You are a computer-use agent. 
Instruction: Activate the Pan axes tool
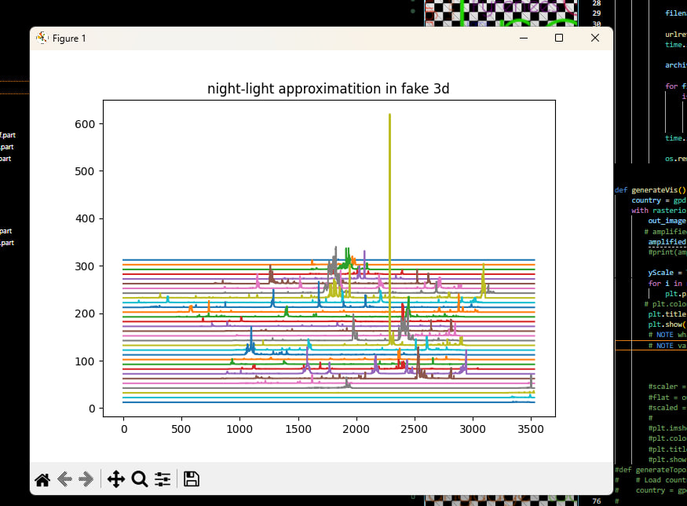click(115, 479)
